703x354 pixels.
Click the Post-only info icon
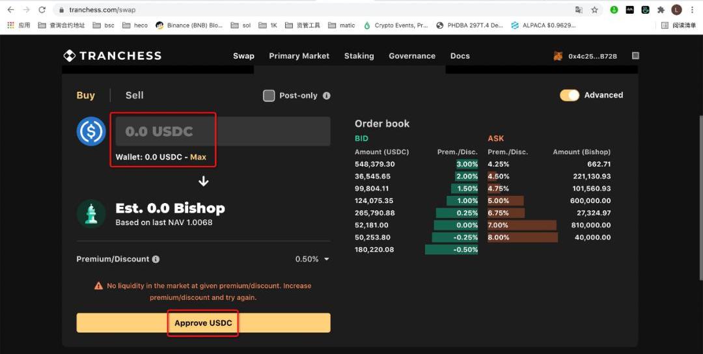coord(327,96)
